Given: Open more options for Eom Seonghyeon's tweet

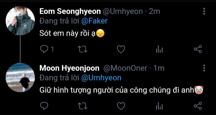Looking at the screenshot, I should click(204, 11).
